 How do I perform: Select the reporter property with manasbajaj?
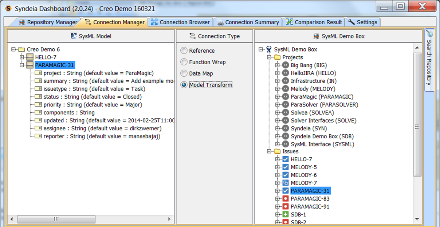coord(102,136)
